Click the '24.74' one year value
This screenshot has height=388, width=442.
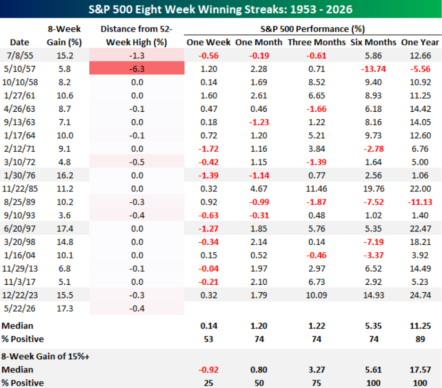click(420, 295)
